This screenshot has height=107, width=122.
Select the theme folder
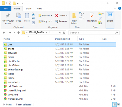coord(60,78)
